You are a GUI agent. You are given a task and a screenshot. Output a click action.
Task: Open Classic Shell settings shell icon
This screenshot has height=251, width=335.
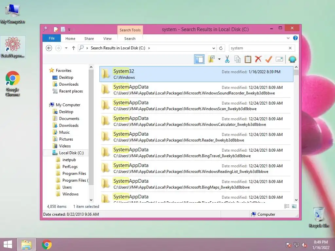pyautogui.click(x=292, y=59)
